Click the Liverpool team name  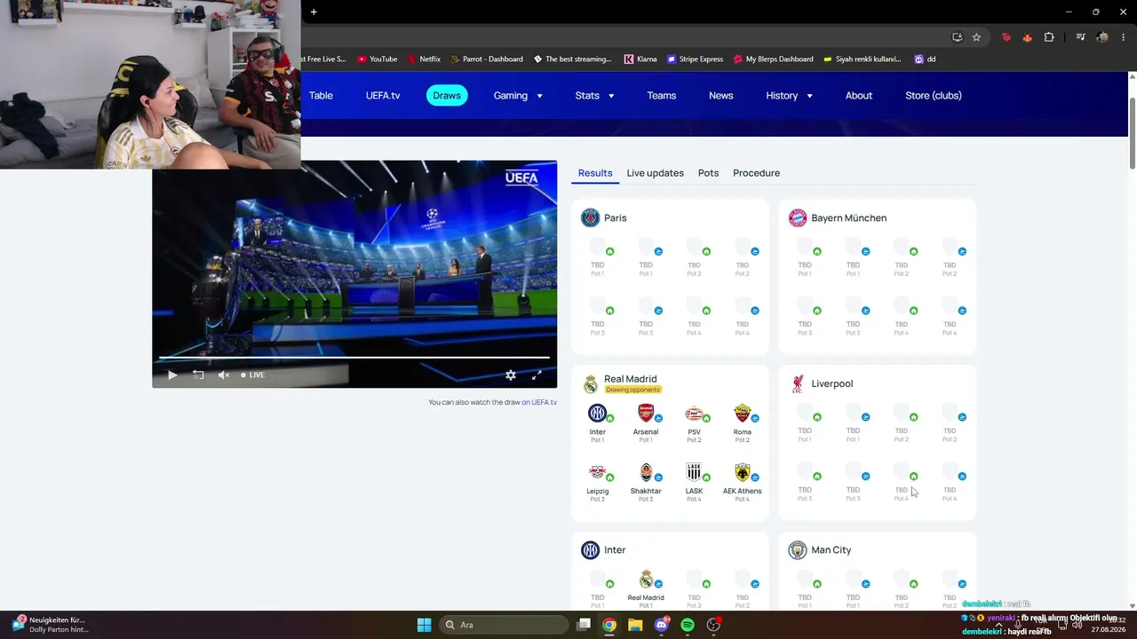pyautogui.click(x=832, y=384)
